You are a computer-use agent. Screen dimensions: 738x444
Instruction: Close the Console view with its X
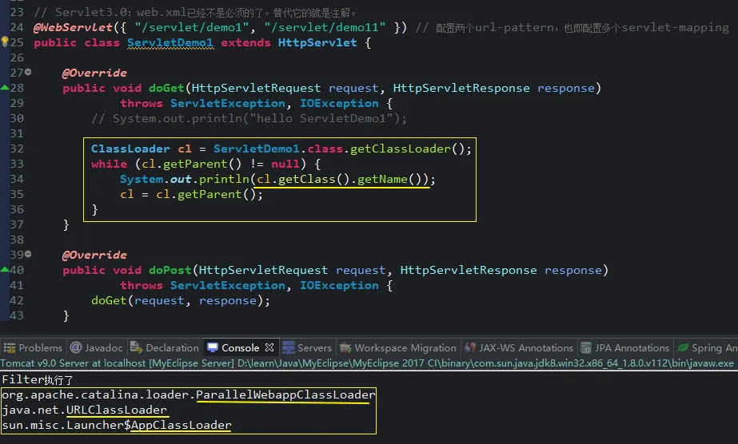click(269, 347)
